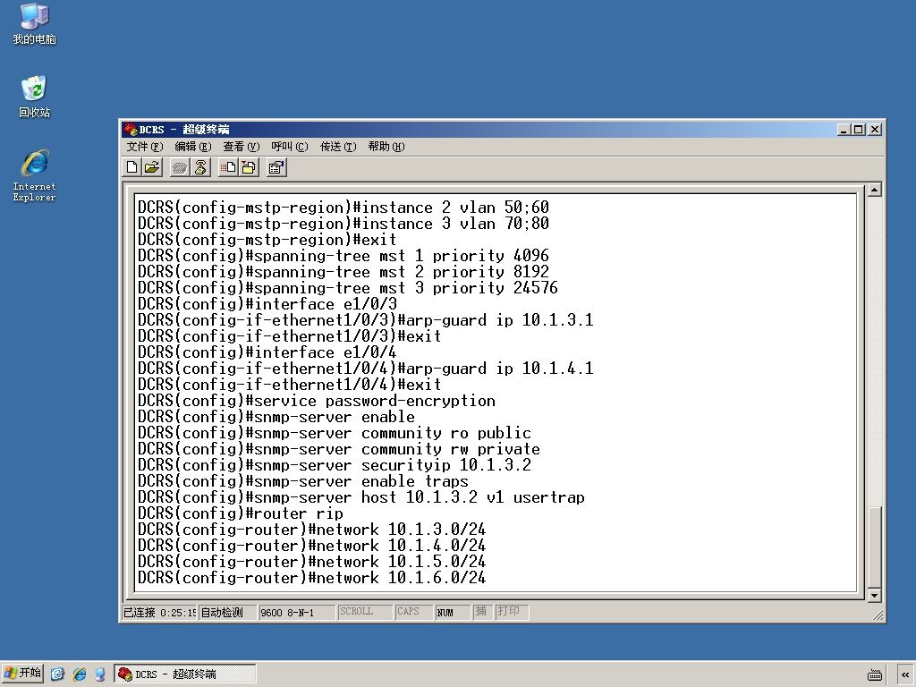
Task: Maximize the DCRS terminal window
Action: (858, 130)
